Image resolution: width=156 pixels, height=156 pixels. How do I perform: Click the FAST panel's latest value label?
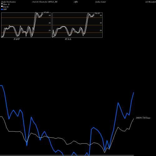point(46,12)
